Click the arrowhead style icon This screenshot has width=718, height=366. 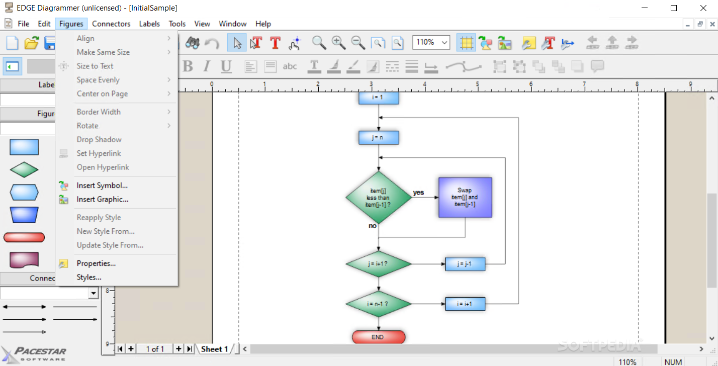(x=431, y=66)
